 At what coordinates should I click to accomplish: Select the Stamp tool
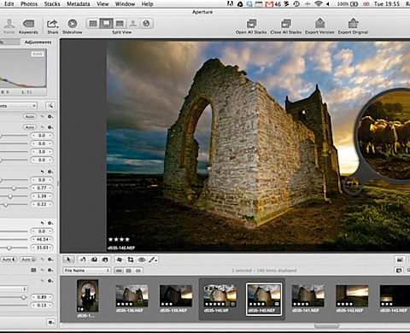(x=105, y=260)
